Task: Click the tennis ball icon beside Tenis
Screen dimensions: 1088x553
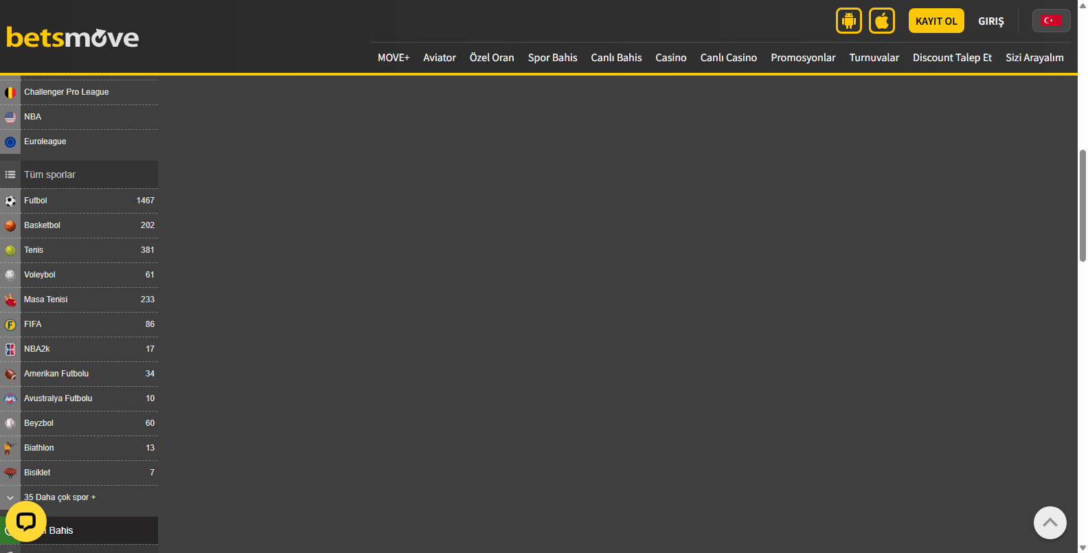Action: [10, 251]
